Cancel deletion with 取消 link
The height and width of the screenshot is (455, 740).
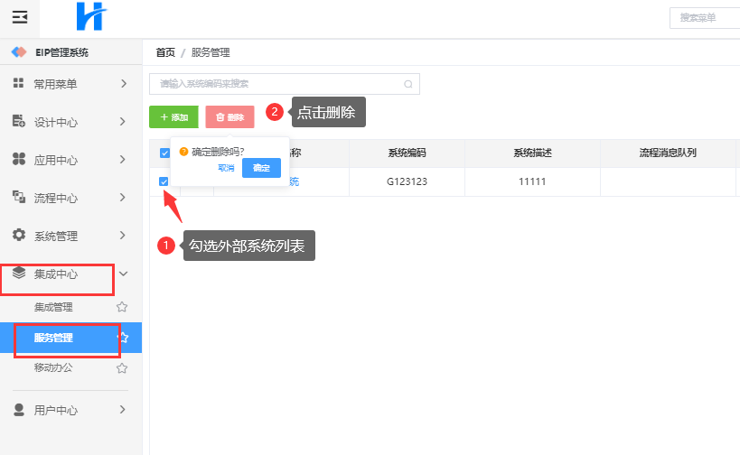coord(226,168)
